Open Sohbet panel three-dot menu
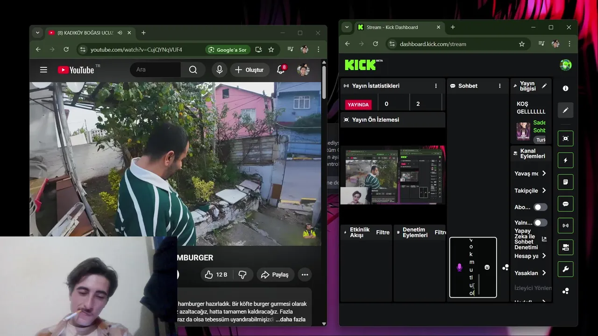The height and width of the screenshot is (336, 598). point(499,86)
